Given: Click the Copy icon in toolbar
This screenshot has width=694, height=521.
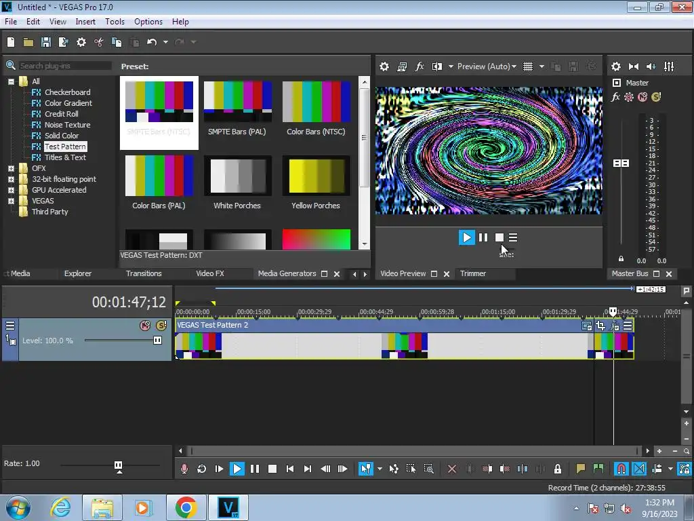Looking at the screenshot, I should [117, 42].
